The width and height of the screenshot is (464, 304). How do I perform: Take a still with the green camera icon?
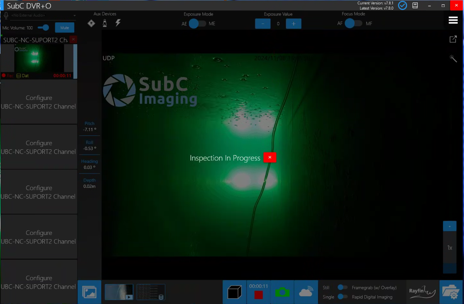tap(282, 292)
